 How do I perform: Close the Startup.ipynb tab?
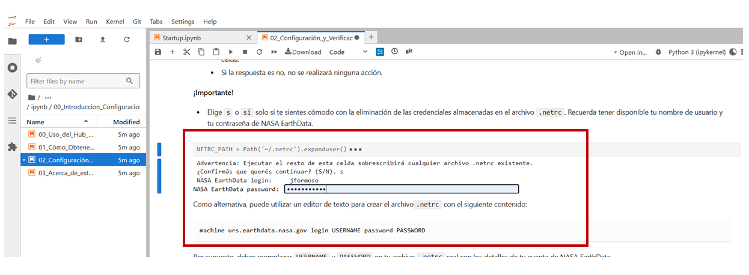(250, 37)
